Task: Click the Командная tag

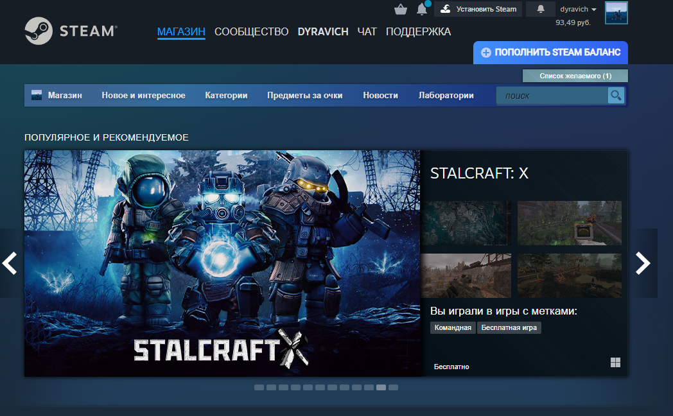Action: point(453,327)
